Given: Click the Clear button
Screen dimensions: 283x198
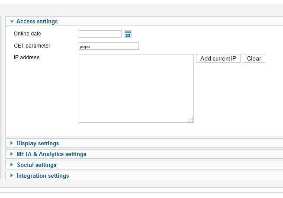Looking at the screenshot, I should 254,58.
